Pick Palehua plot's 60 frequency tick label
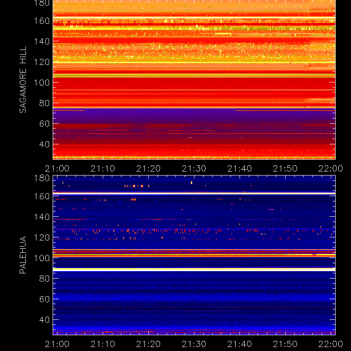This screenshot has width=351, height=351. pos(45,299)
